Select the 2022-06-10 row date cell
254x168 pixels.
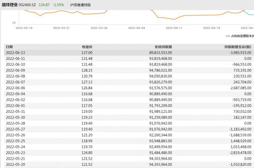click(x=16, y=64)
